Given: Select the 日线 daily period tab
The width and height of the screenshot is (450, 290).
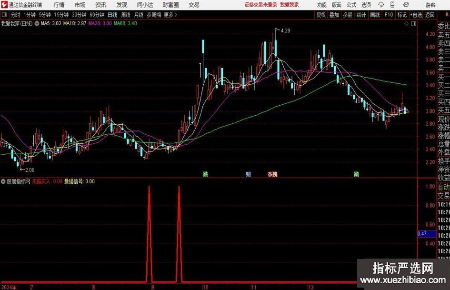Looking at the screenshot, I should [x=112, y=15].
